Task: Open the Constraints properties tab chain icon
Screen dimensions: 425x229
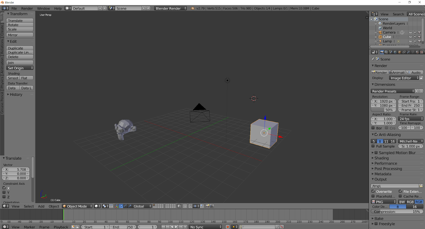Action: 404,52
